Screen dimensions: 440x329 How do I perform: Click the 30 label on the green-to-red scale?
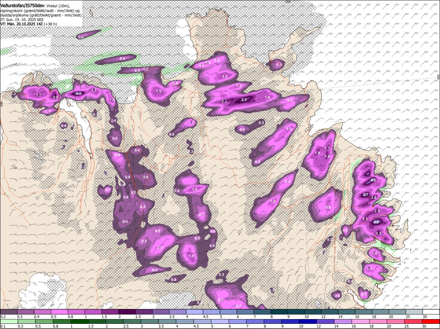424,327
